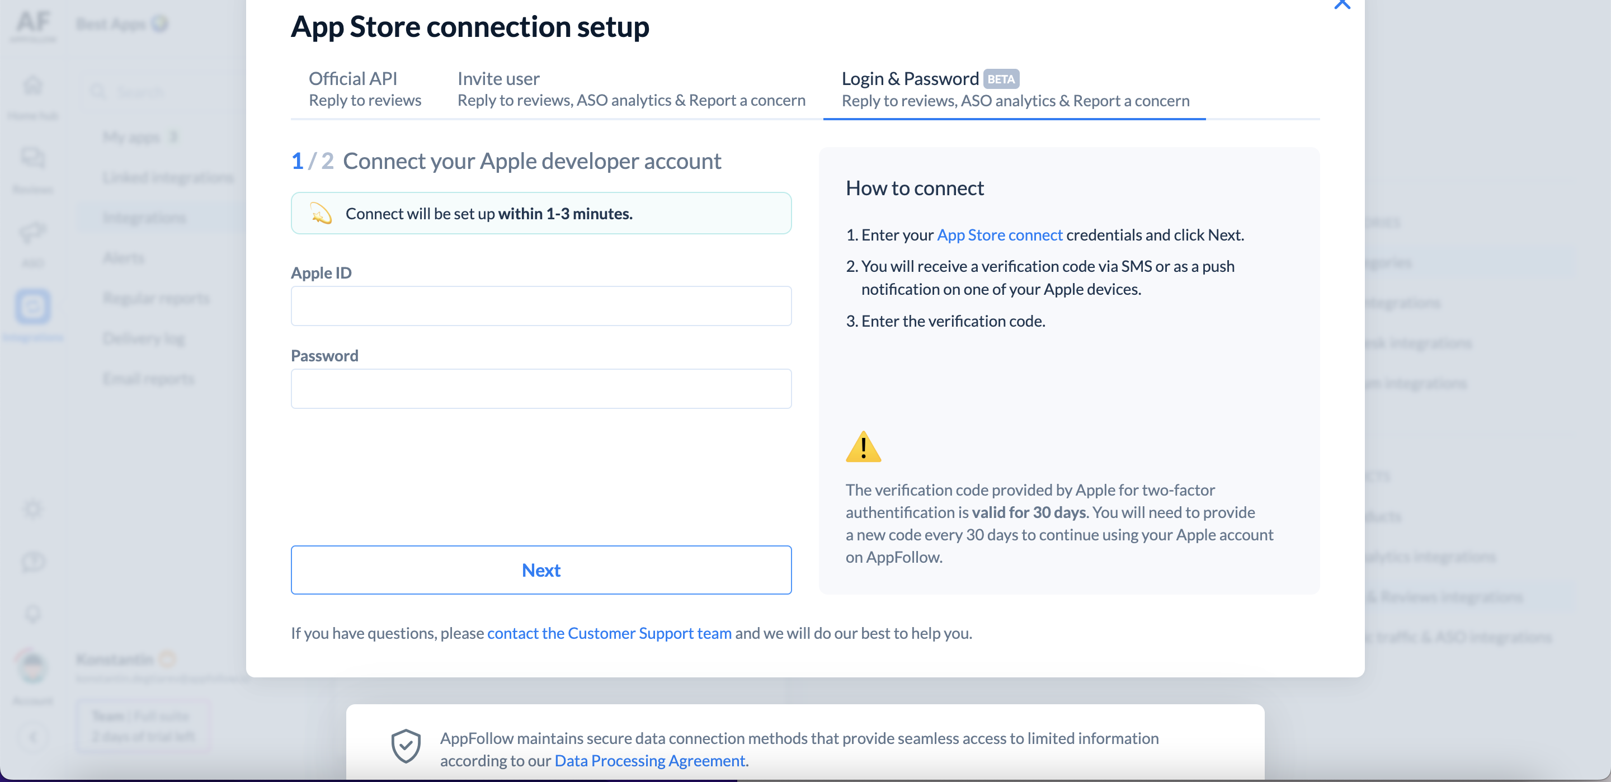Focus the Password input field

[x=541, y=389]
